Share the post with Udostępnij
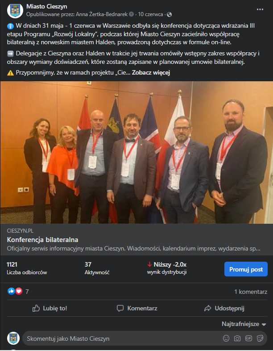The image size is (273, 351). (224, 308)
